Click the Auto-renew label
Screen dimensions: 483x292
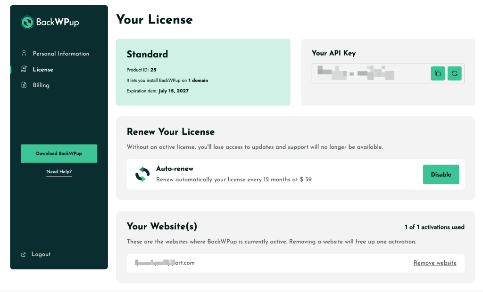coord(175,169)
